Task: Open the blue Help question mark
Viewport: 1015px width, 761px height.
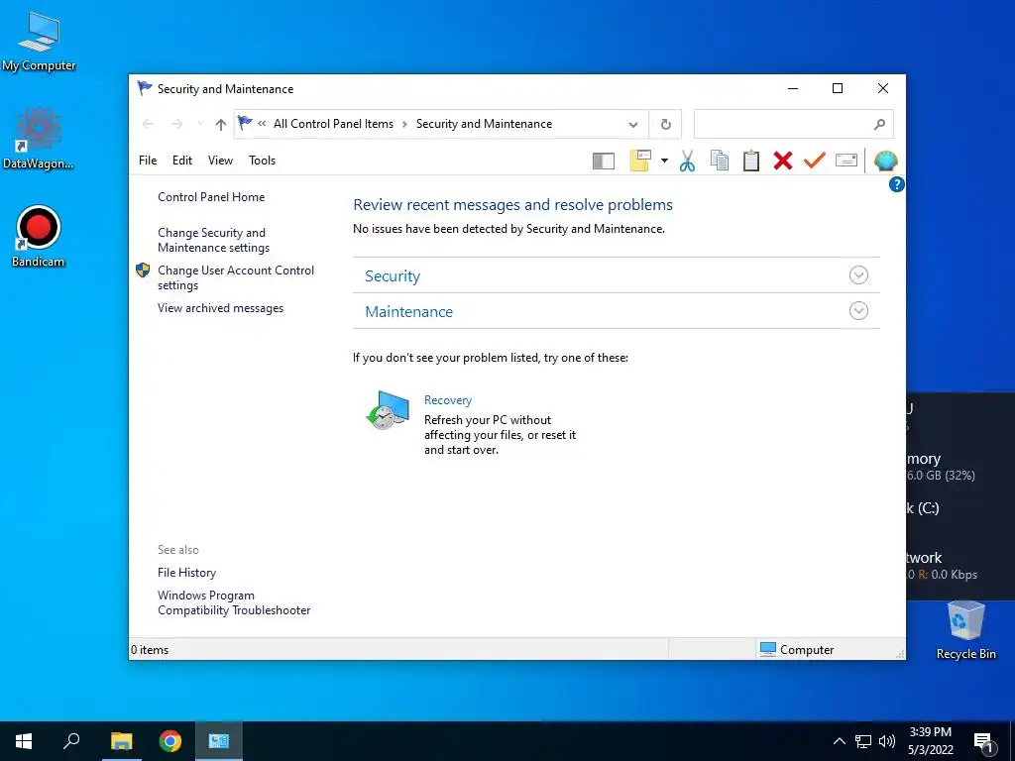Action: (x=896, y=184)
